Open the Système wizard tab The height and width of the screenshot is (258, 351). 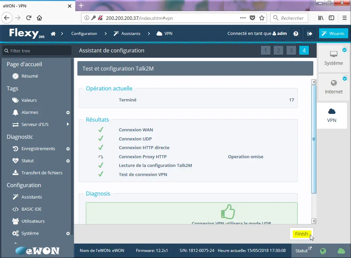tap(334, 58)
